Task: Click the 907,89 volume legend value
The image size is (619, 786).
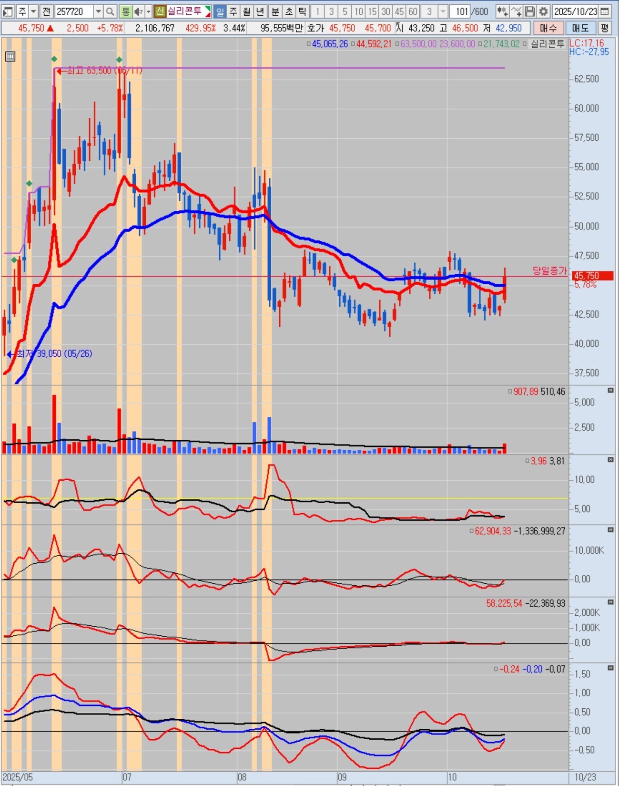Action: (526, 392)
